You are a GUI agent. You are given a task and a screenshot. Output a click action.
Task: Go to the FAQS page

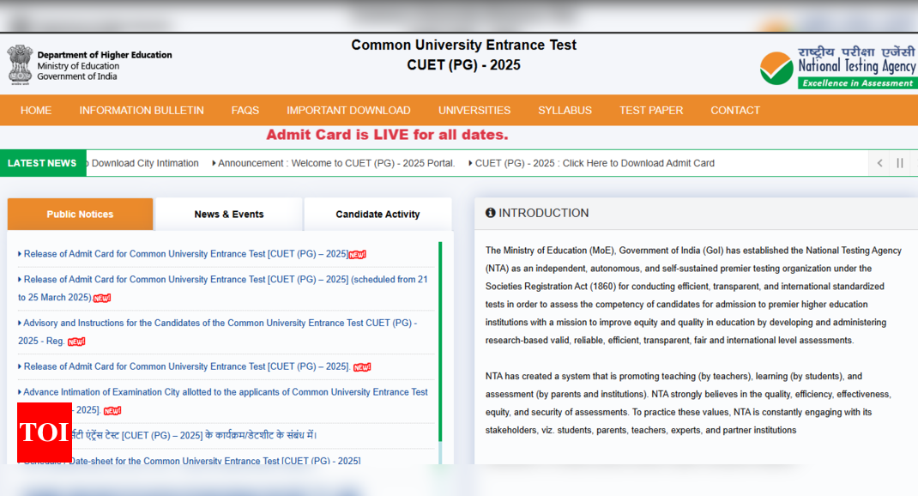pyautogui.click(x=245, y=110)
